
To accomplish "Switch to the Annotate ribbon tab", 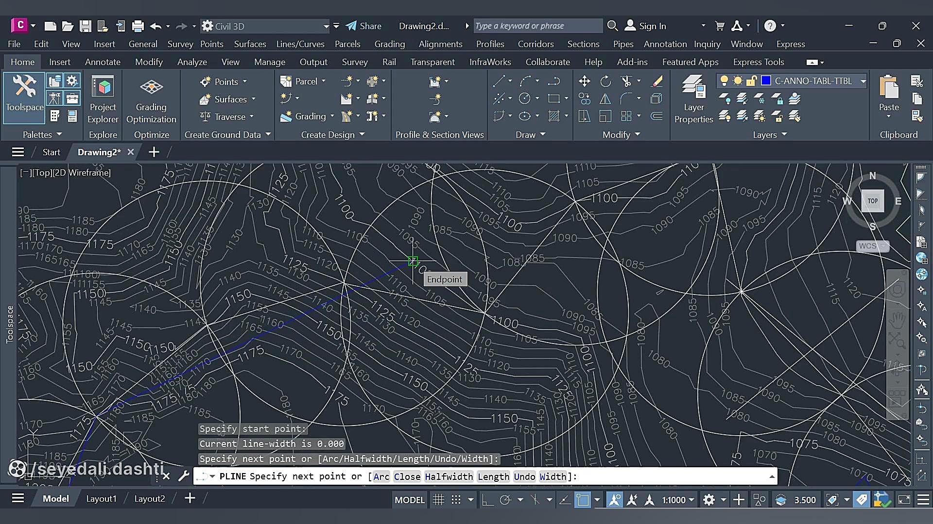I will point(103,62).
